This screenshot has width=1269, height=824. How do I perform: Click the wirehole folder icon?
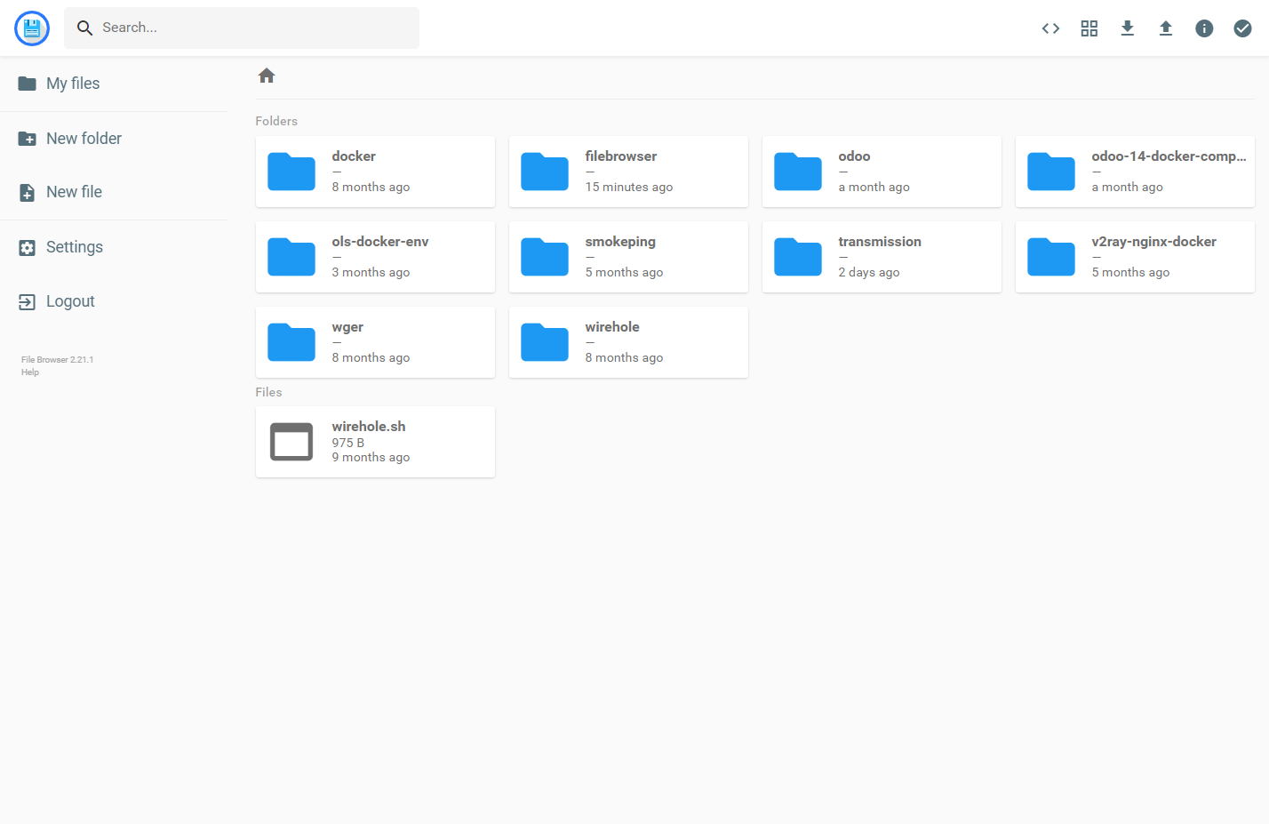[x=545, y=342]
